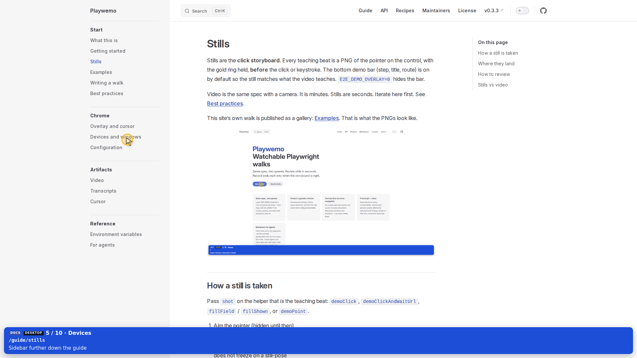Click the 'How a still is taken' heading
Viewport: 637px width, 358px height.
click(240, 286)
